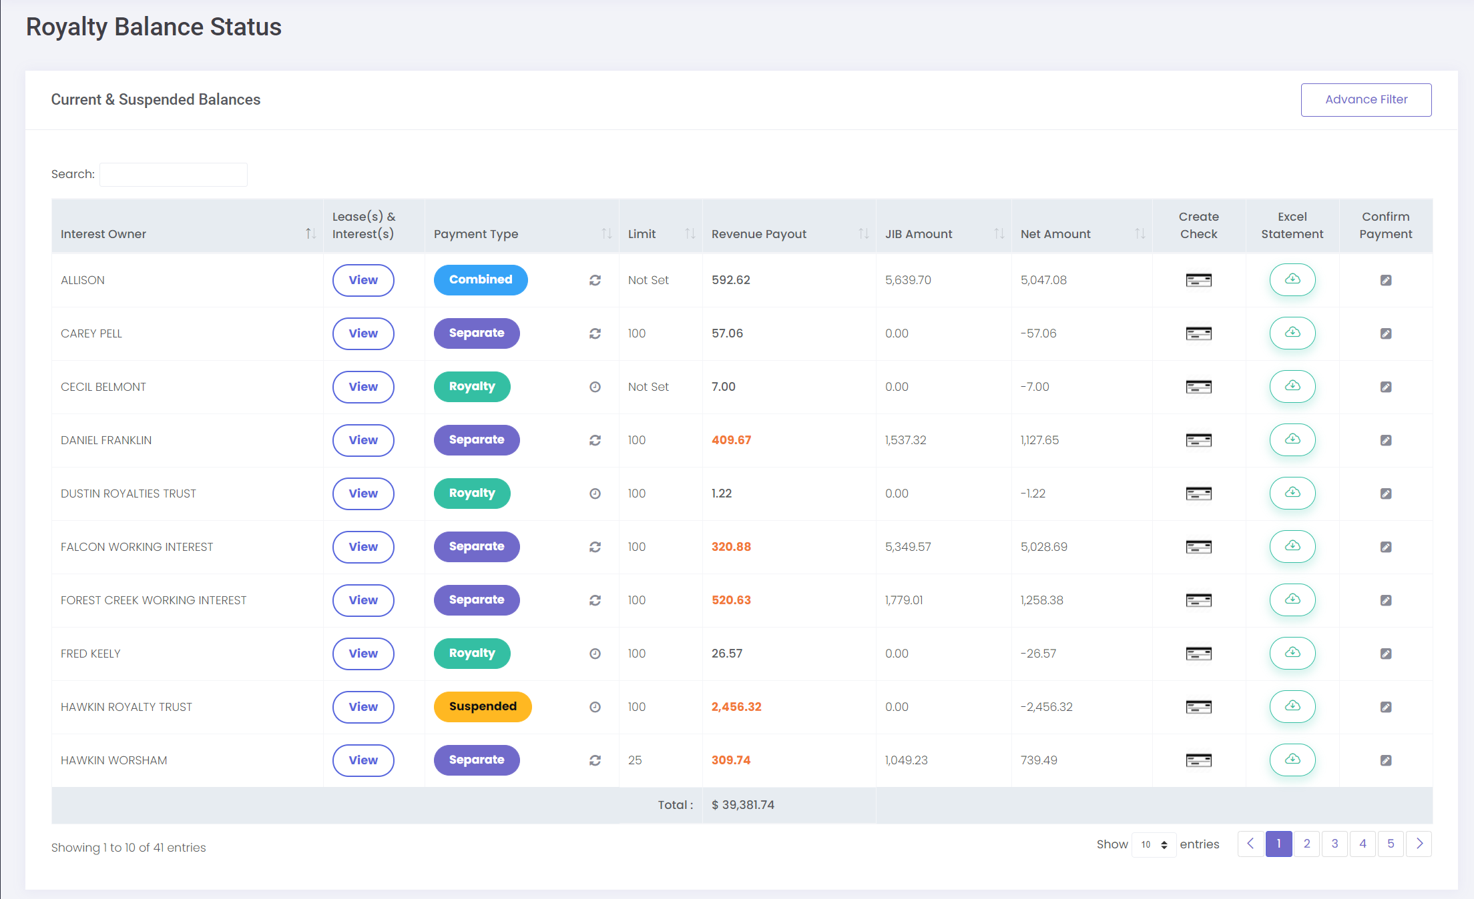Download Excel statement for CAREY PELL
1474x899 pixels.
[1292, 333]
